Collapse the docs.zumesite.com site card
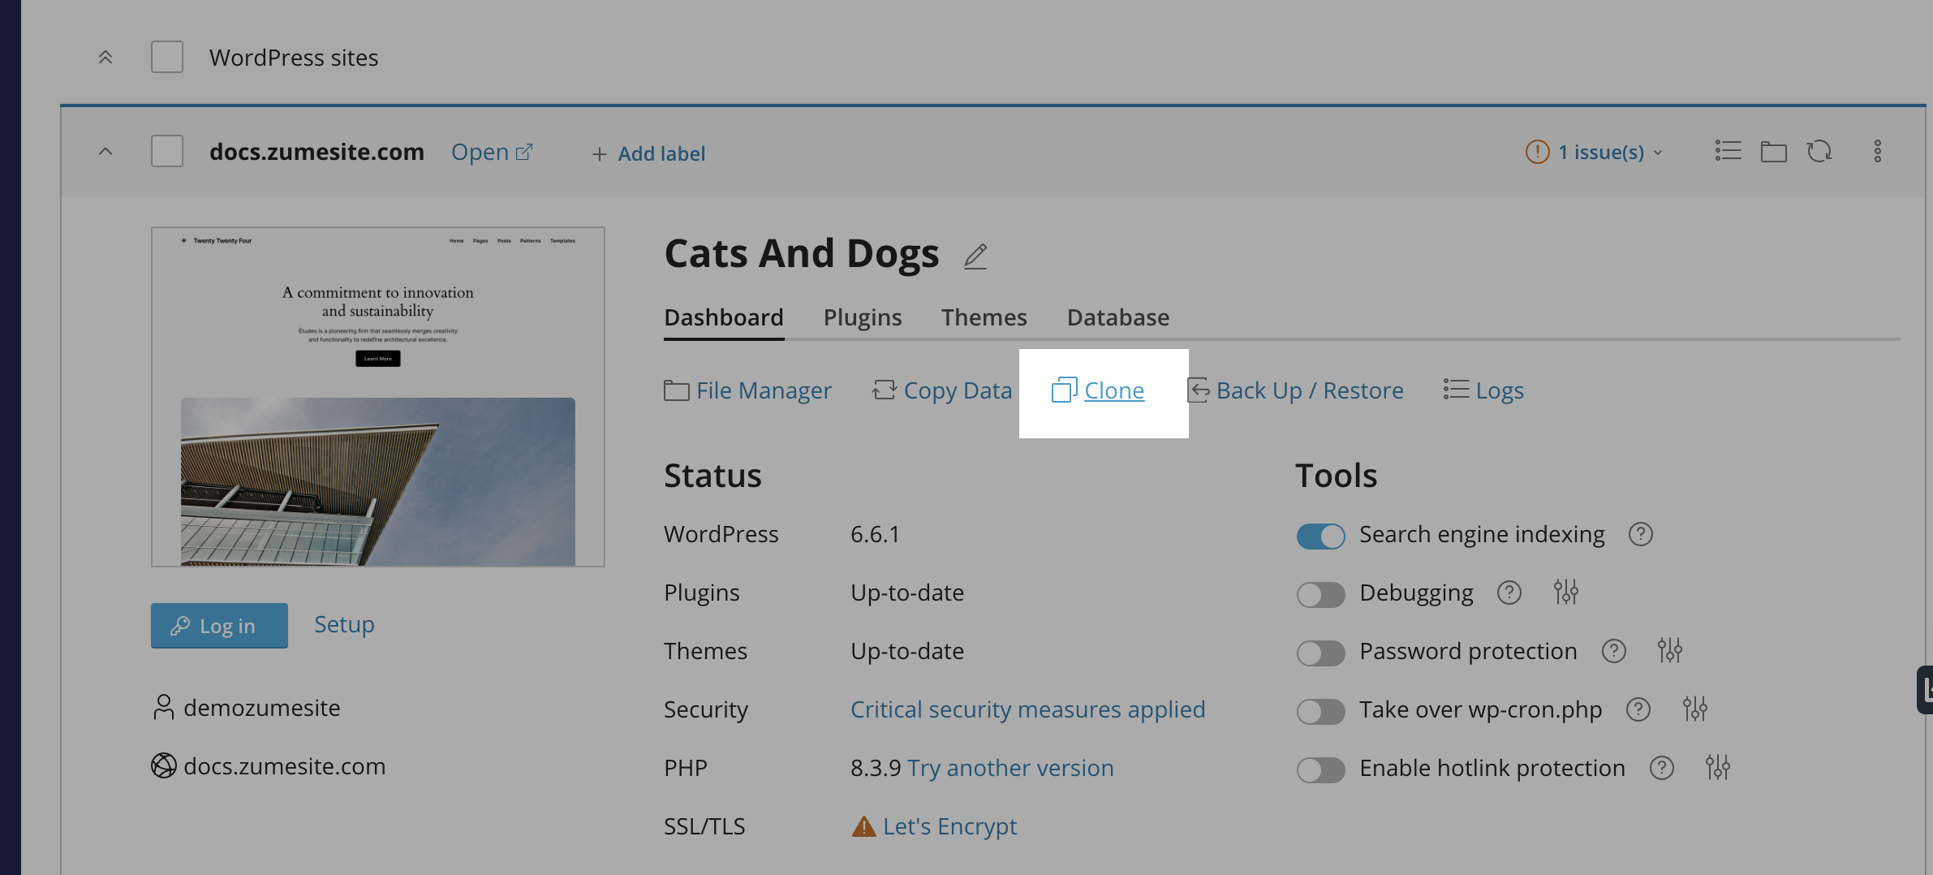1933x875 pixels. [105, 152]
